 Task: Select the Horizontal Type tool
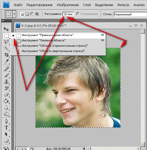pyautogui.click(x=6, y=128)
